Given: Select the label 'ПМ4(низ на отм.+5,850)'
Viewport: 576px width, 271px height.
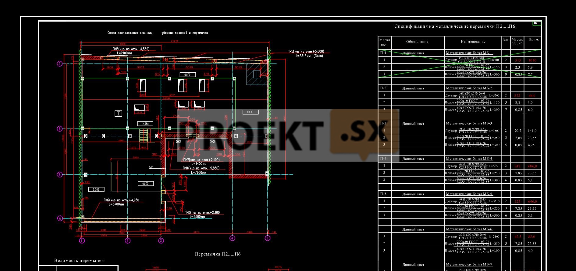Looking at the screenshot, I should click(201, 168).
